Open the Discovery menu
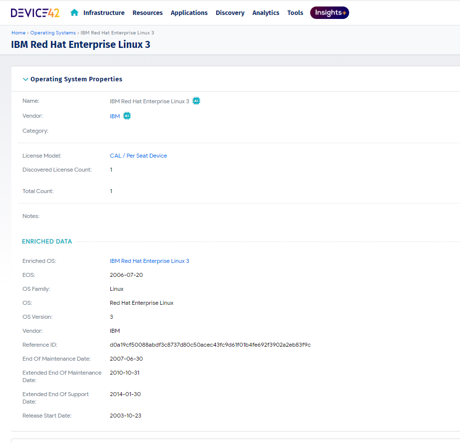This screenshot has width=460, height=443. coord(230,13)
